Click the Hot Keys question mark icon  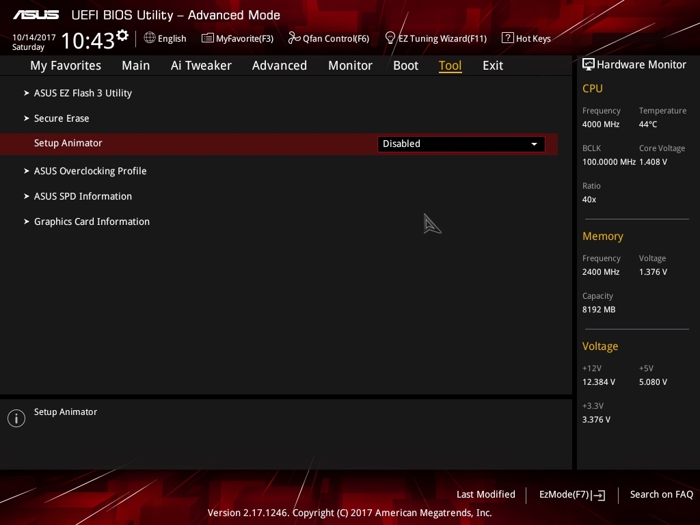pos(508,38)
